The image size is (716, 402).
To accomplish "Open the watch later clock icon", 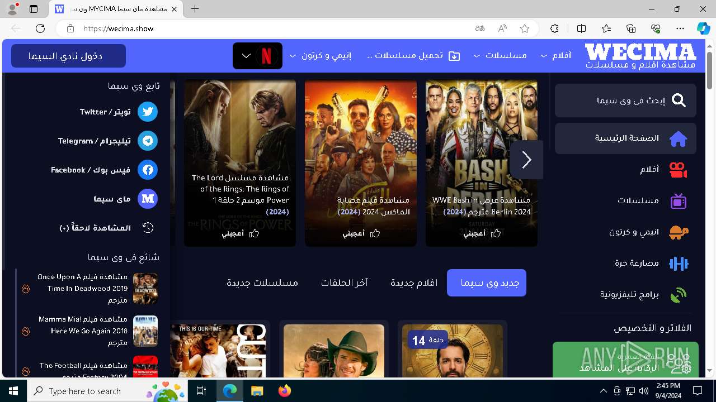I will (x=148, y=228).
